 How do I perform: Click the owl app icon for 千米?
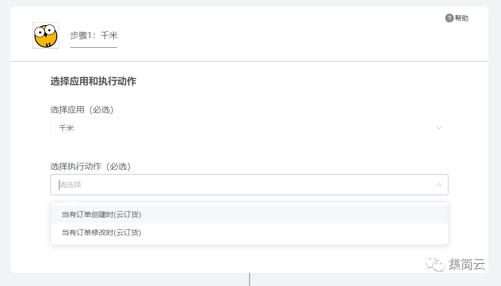[46, 36]
